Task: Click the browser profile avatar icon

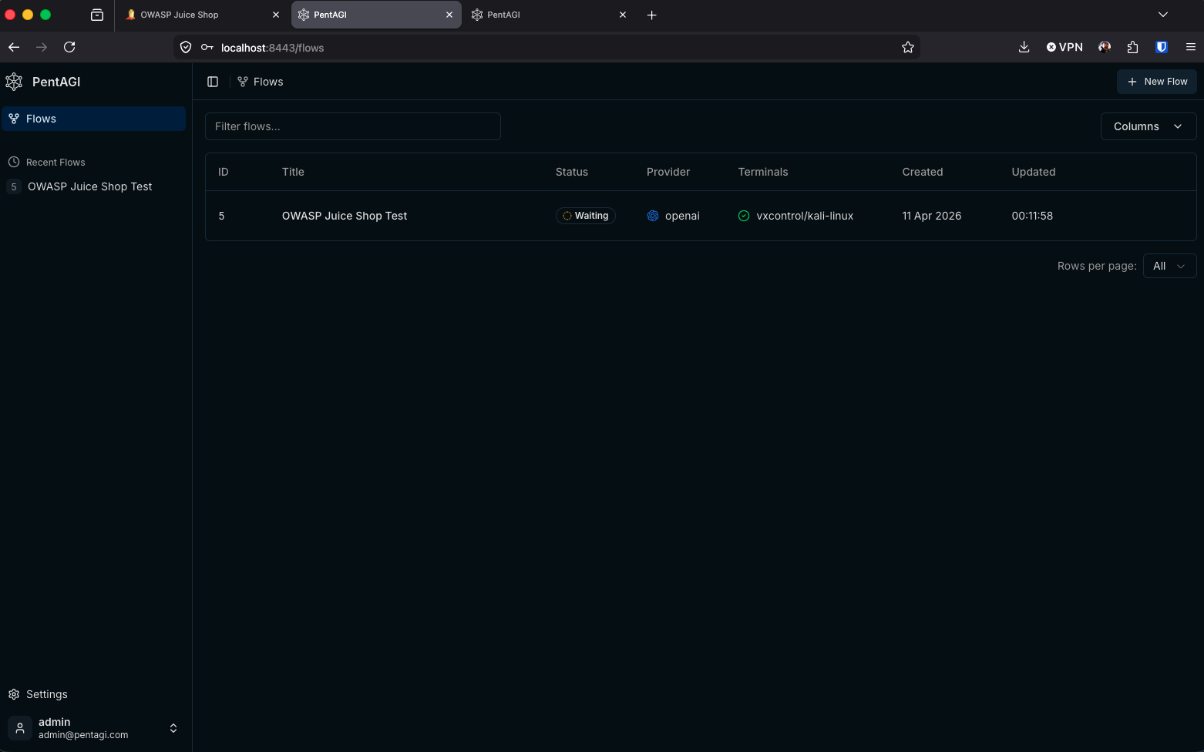Action: [1105, 47]
